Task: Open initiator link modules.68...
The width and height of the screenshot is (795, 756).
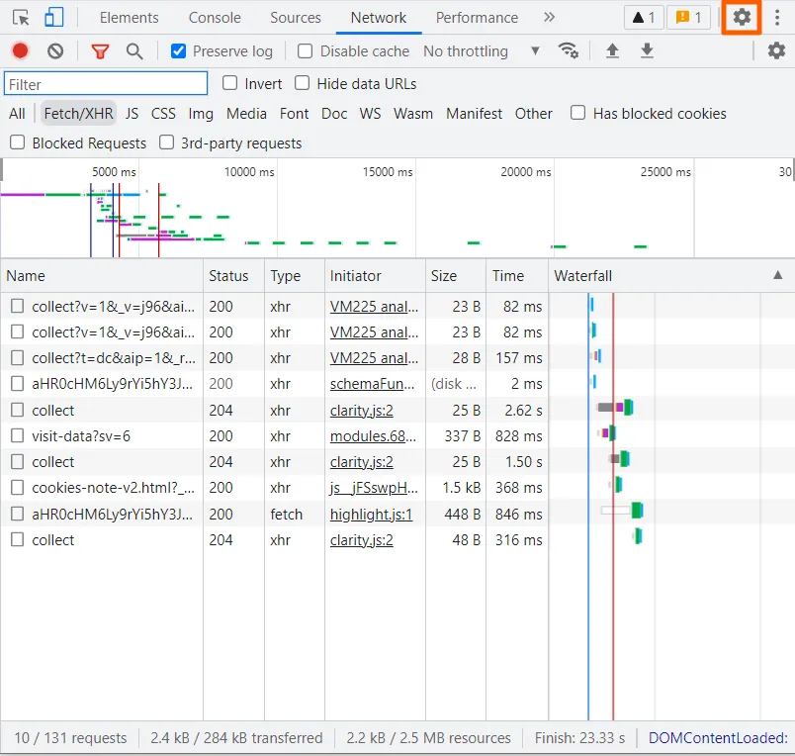Action: tap(373, 435)
